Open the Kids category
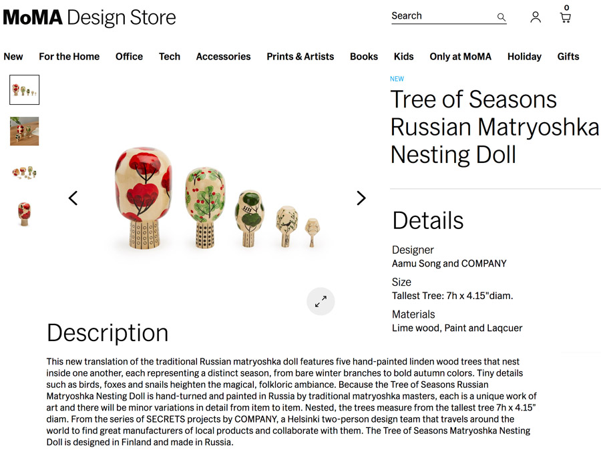Screen dimensions: 601x462 pyautogui.click(x=403, y=56)
